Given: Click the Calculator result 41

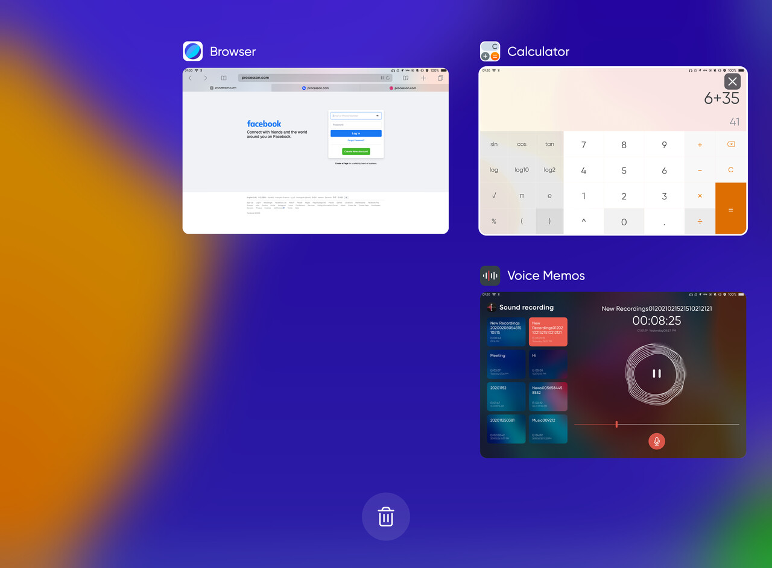Looking at the screenshot, I should coord(734,122).
